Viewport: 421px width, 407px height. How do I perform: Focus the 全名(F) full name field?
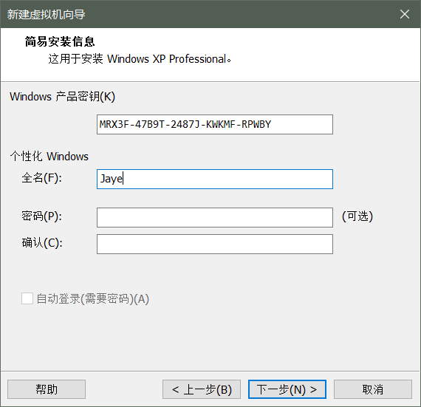[215, 179]
